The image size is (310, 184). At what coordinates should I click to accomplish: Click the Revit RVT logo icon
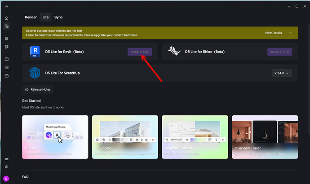pos(35,52)
